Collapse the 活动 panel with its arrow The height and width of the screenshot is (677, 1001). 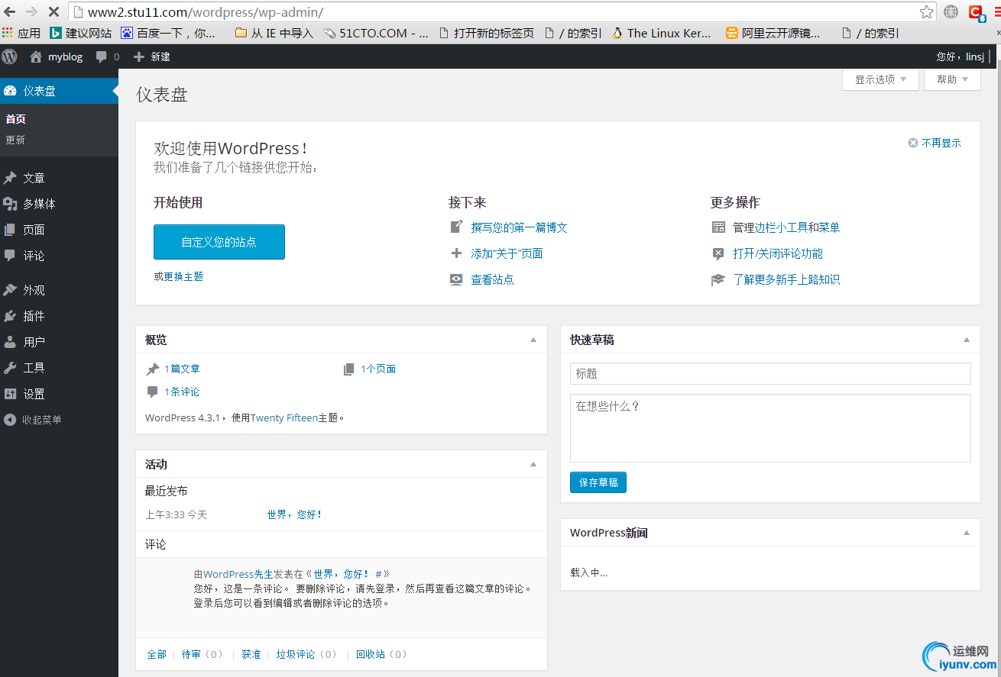pos(533,464)
